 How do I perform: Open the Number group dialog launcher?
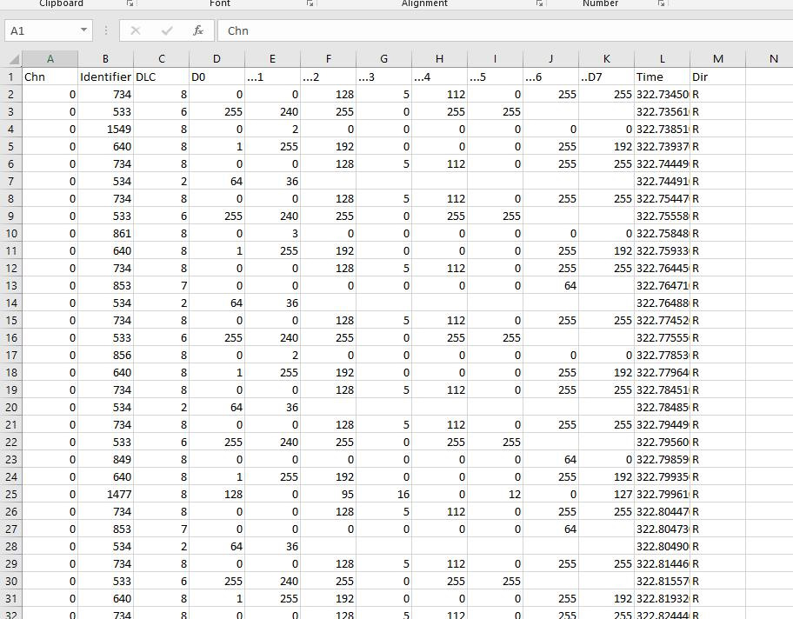click(661, 3)
